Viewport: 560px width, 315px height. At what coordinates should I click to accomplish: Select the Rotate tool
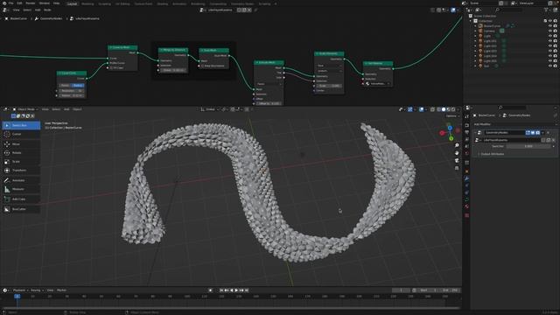(x=21, y=153)
